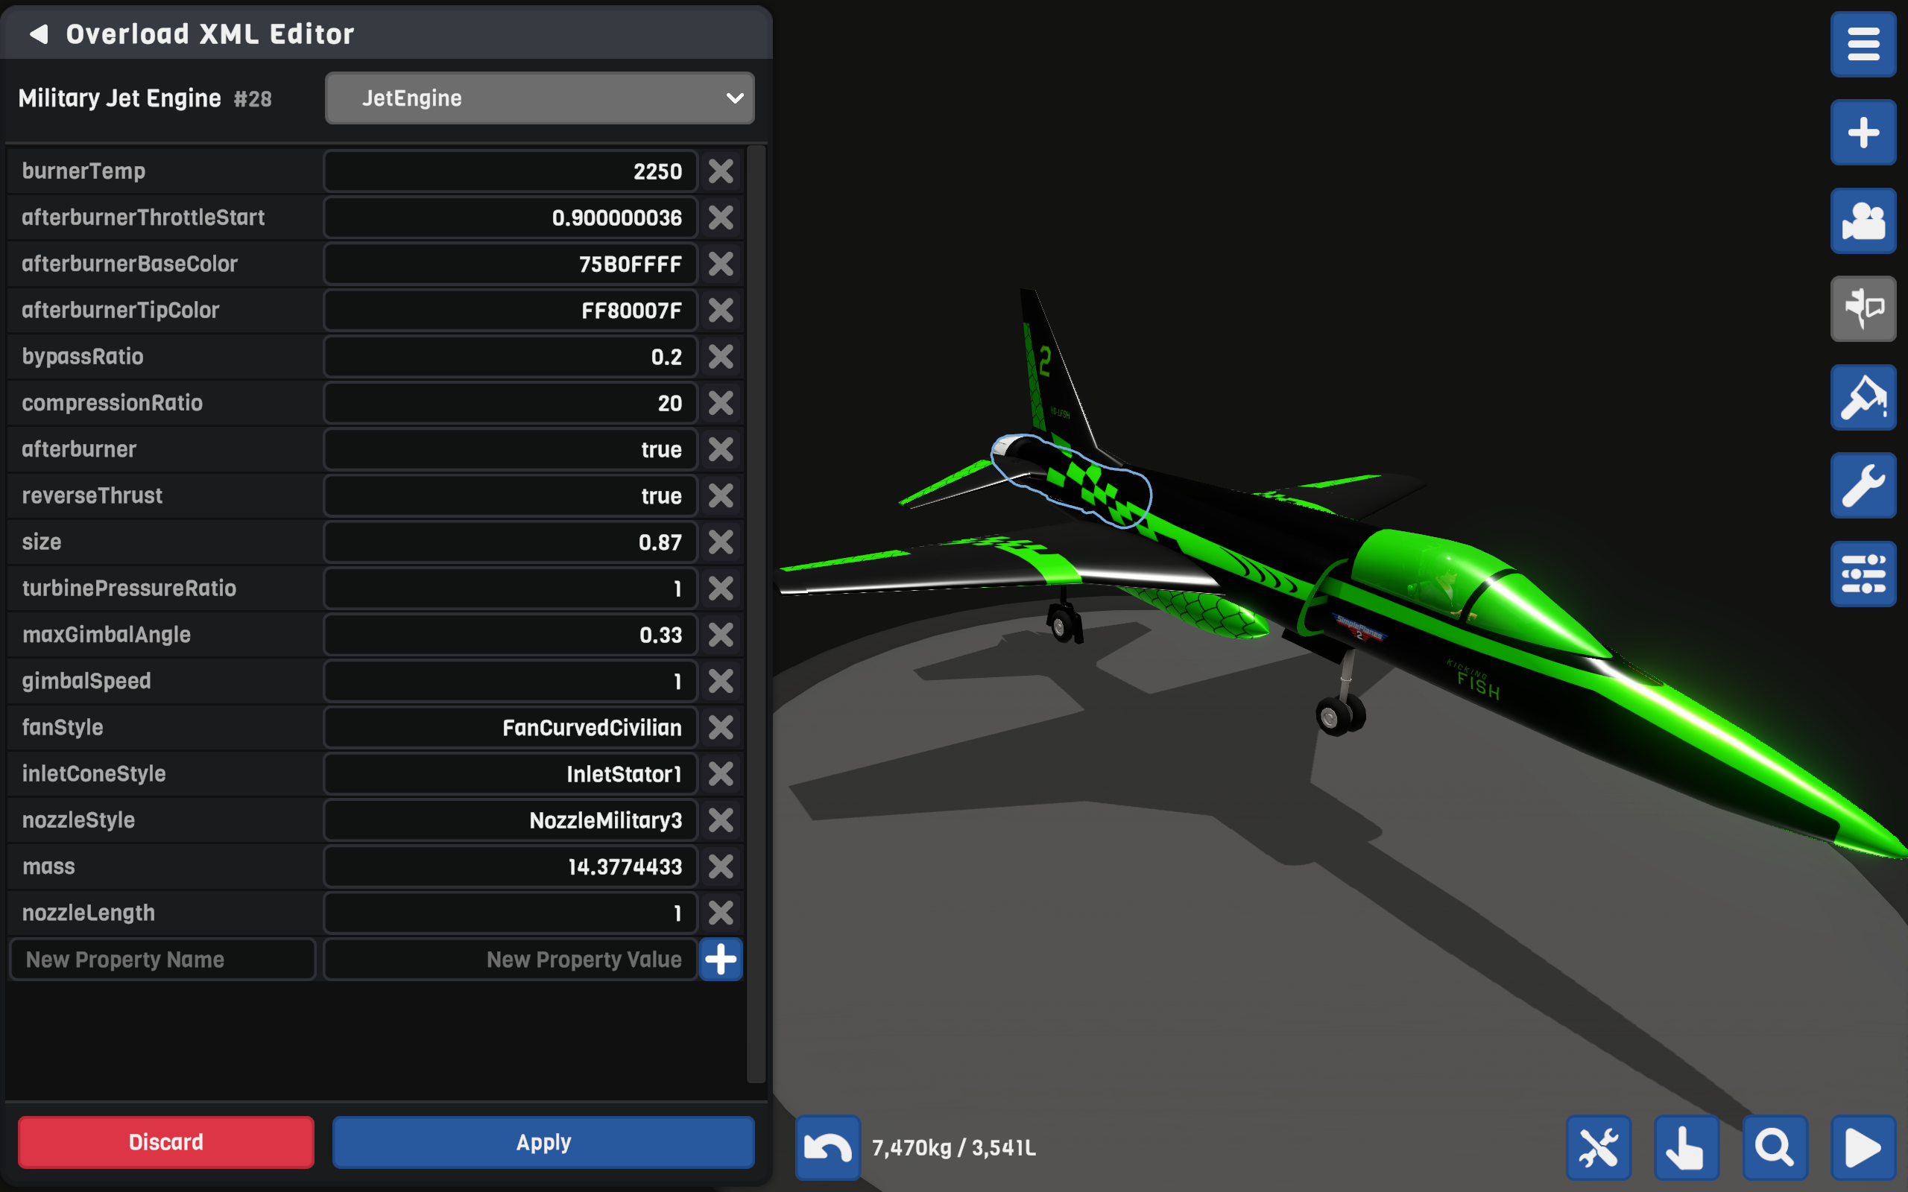The image size is (1908, 1192).
Task: Edit the burnerTemp value 2250
Action: pyautogui.click(x=510, y=171)
